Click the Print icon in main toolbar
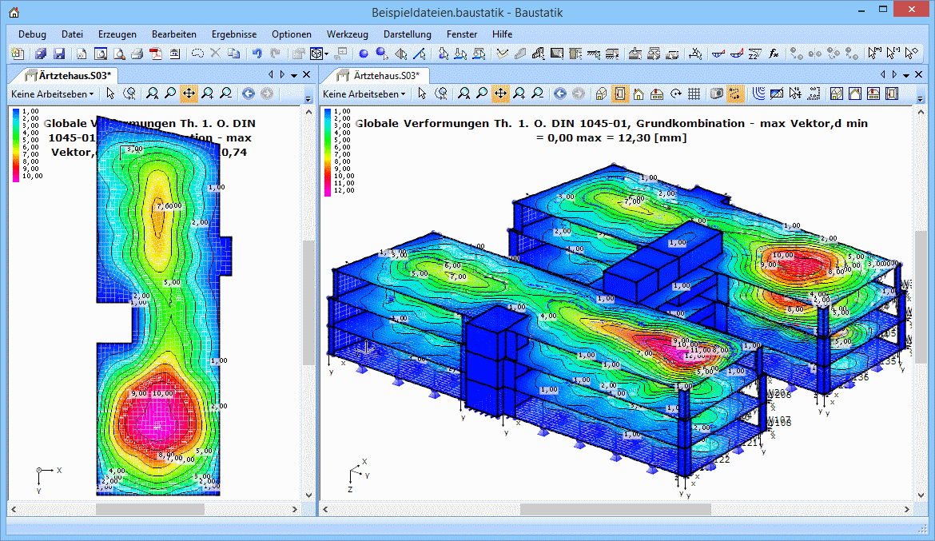 click(137, 54)
